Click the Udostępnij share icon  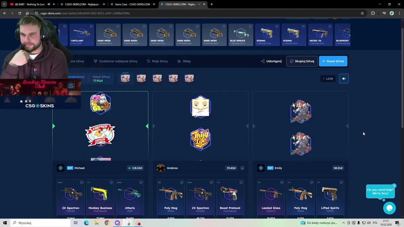tap(263, 61)
